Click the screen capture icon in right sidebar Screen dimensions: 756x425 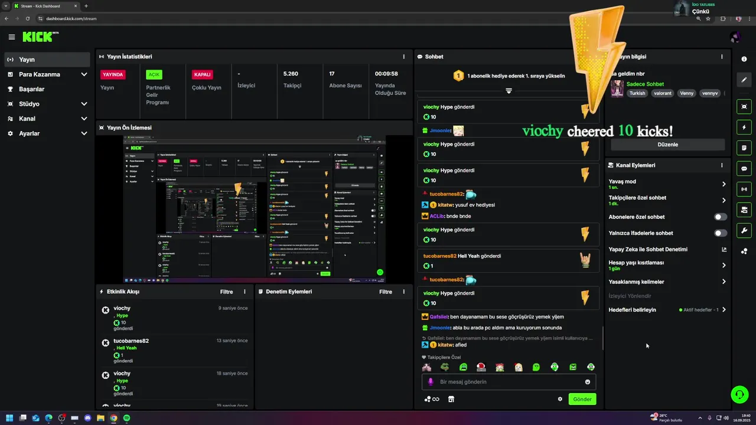coord(744,106)
